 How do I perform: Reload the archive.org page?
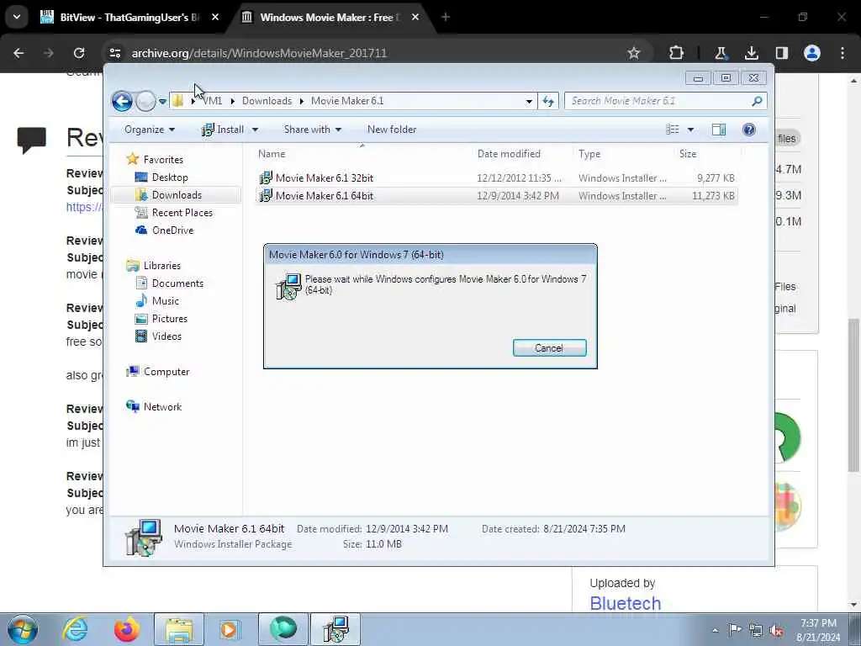coord(79,53)
